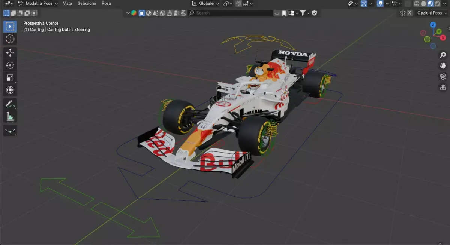Click the hand pan-view button

click(x=443, y=66)
